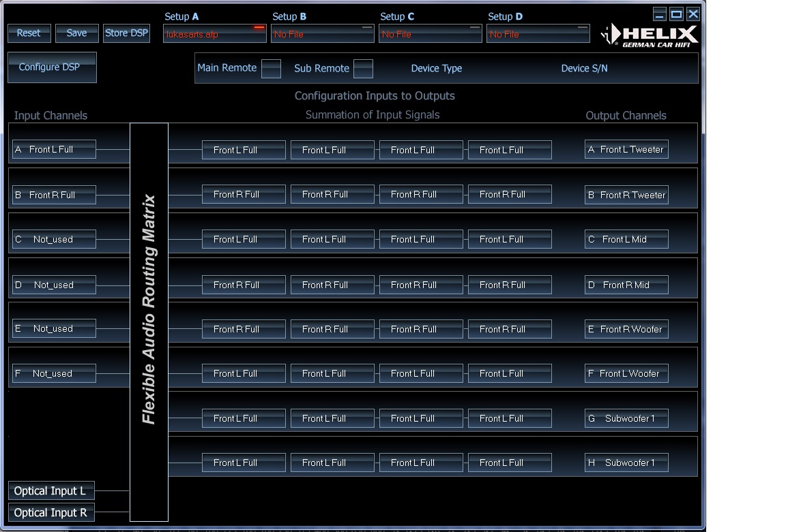Open Configure DSP
786x532 pixels.
pos(52,67)
